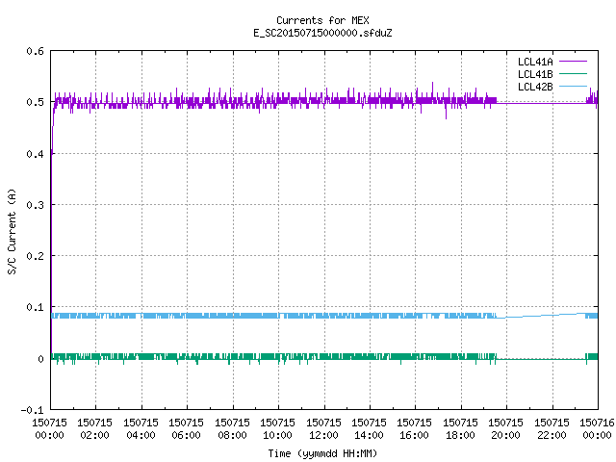Screen dimensions: 616x462
Task: Click the x-axis tick '150715 18:00'
Action: 460,429
